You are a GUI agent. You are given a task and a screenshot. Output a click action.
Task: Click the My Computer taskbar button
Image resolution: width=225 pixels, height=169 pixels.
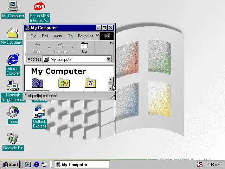(x=82, y=164)
